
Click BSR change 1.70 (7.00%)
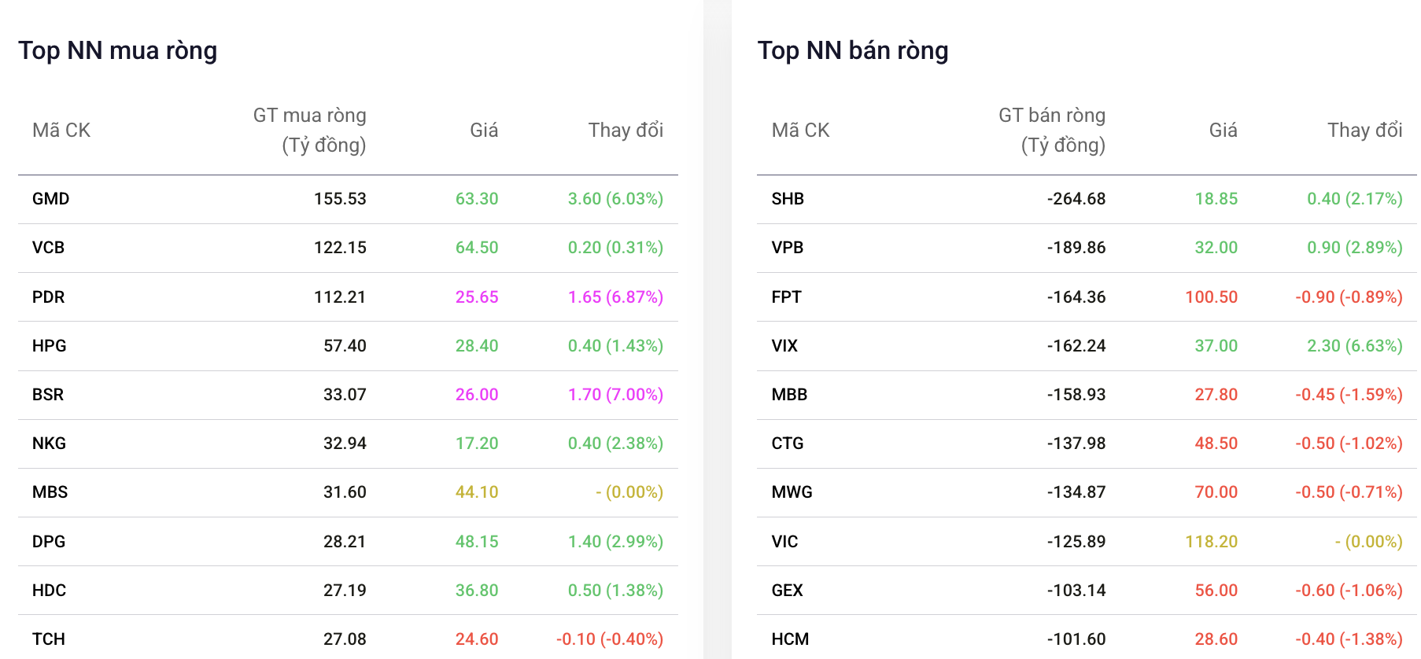pyautogui.click(x=615, y=395)
